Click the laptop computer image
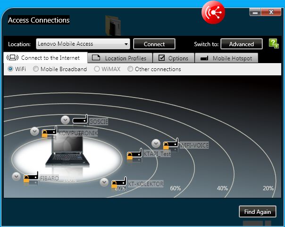The image size is (285, 227). click(x=67, y=151)
